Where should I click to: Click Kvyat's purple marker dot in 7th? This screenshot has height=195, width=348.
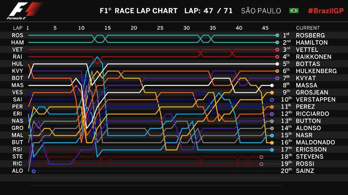pyautogui.click(x=277, y=78)
